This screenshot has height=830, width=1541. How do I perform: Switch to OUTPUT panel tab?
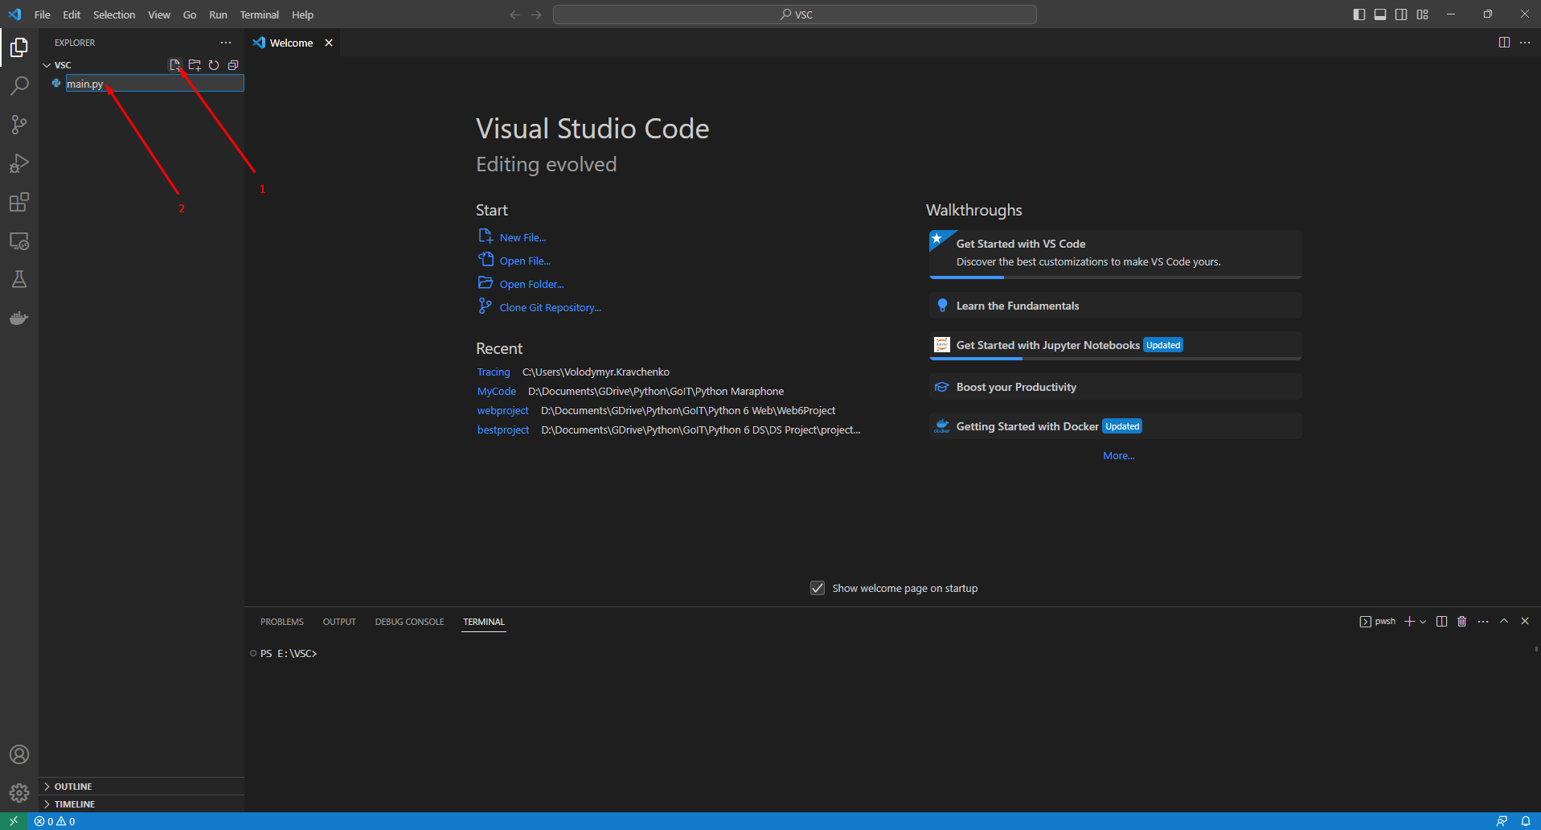tap(339, 622)
